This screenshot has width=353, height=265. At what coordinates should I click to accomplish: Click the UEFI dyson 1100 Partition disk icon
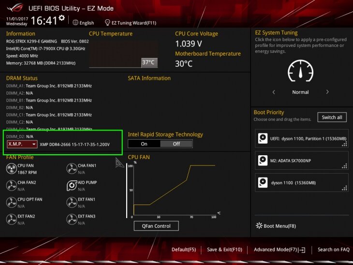[x=263, y=138]
